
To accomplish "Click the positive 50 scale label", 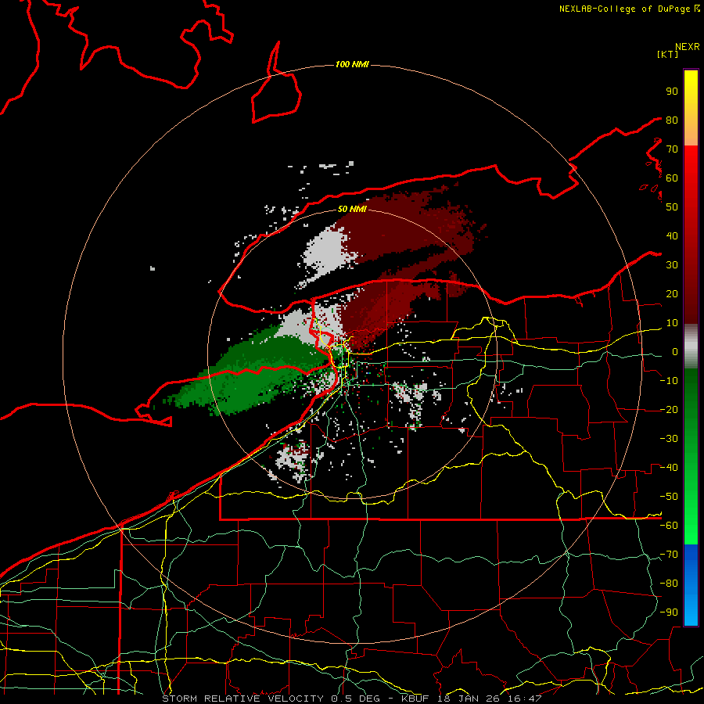I will coord(672,207).
